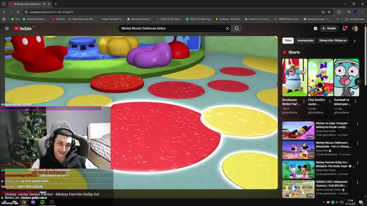This screenshot has width=367, height=206.
Task: Go back with the browser back arrow
Action: 4,12
